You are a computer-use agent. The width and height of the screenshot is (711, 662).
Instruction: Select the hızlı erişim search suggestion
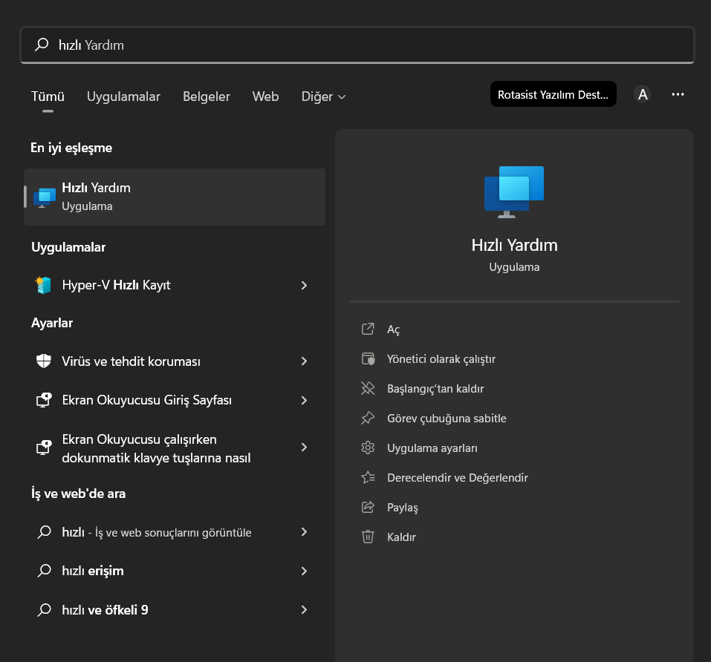click(x=175, y=571)
